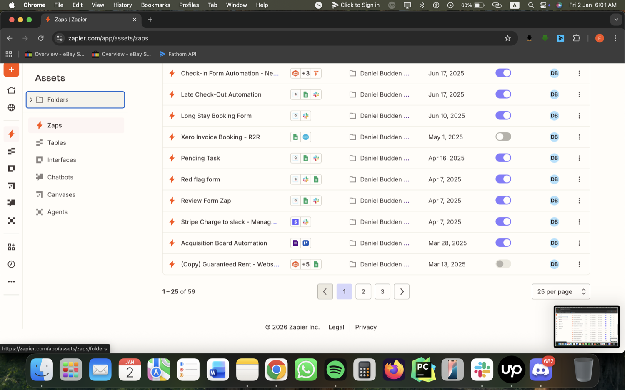Select Tables in Assets sidebar
The image size is (625, 390).
tap(76, 143)
